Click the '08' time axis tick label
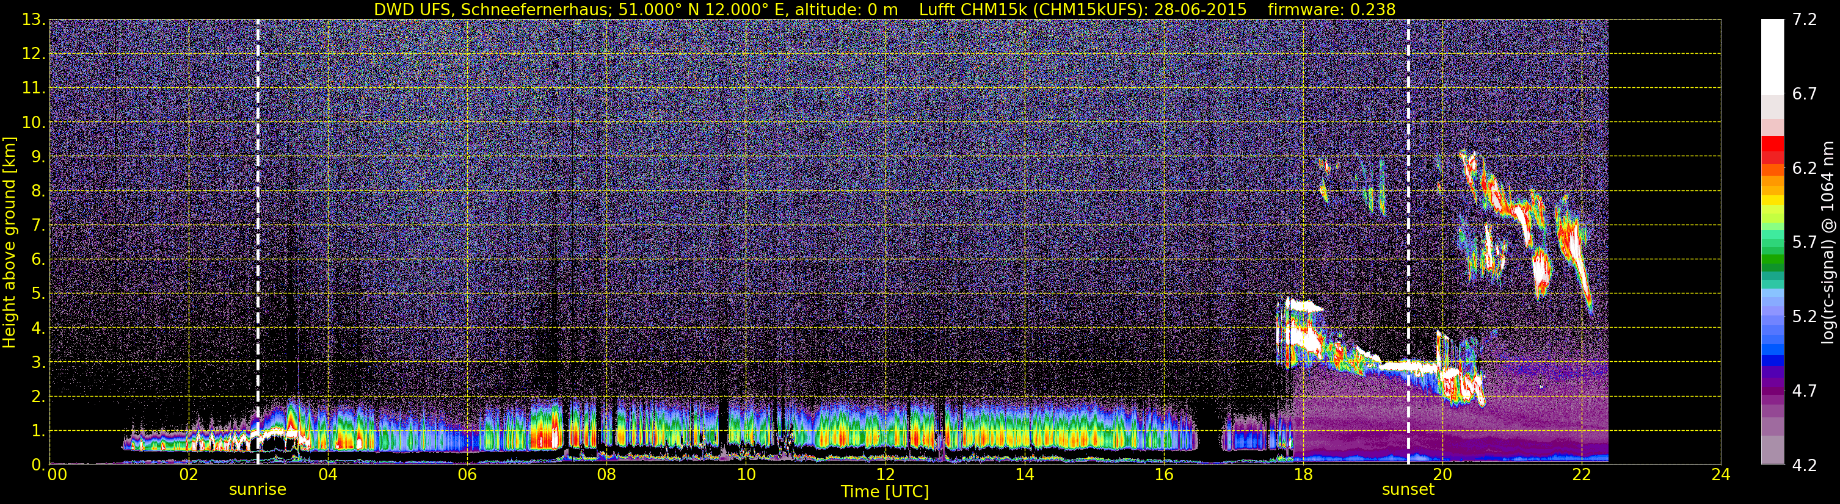Viewport: 1840px width, 504px height. coord(606,475)
